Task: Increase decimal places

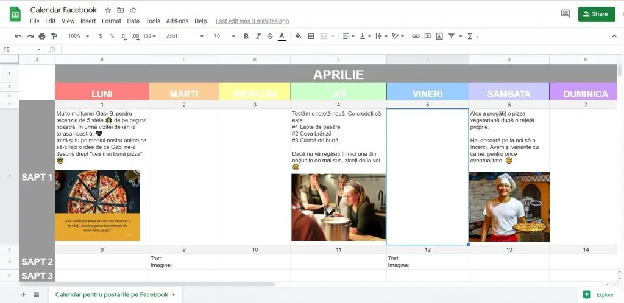Action: click(x=135, y=36)
